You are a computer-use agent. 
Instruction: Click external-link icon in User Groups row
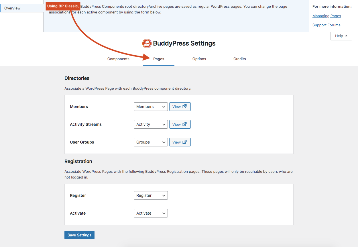coord(185,142)
